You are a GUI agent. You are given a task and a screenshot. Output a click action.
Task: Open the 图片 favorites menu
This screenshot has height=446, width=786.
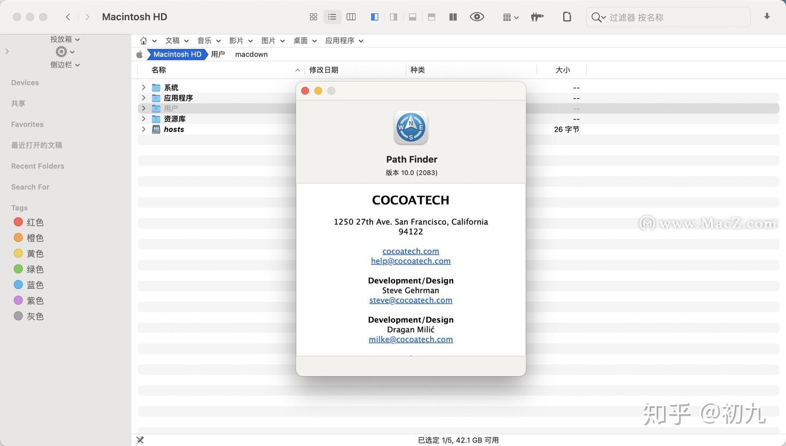(x=273, y=41)
